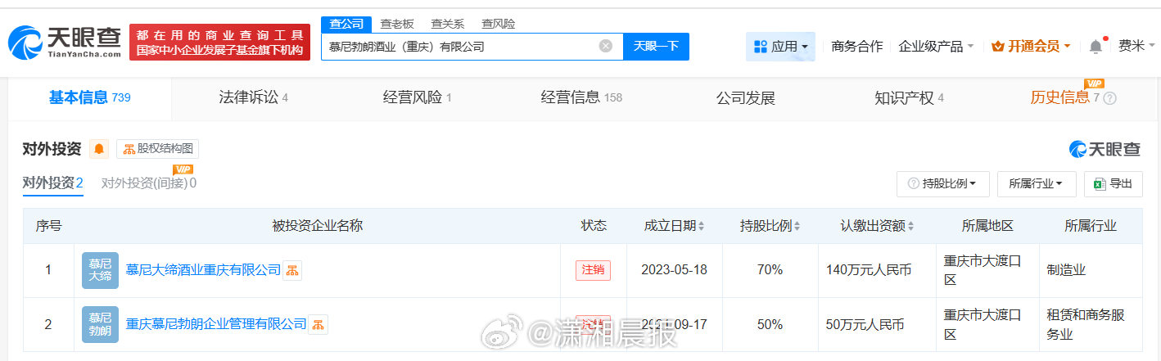Click the 140万元人民币 capital cell
1161x361 pixels.
pos(877,270)
